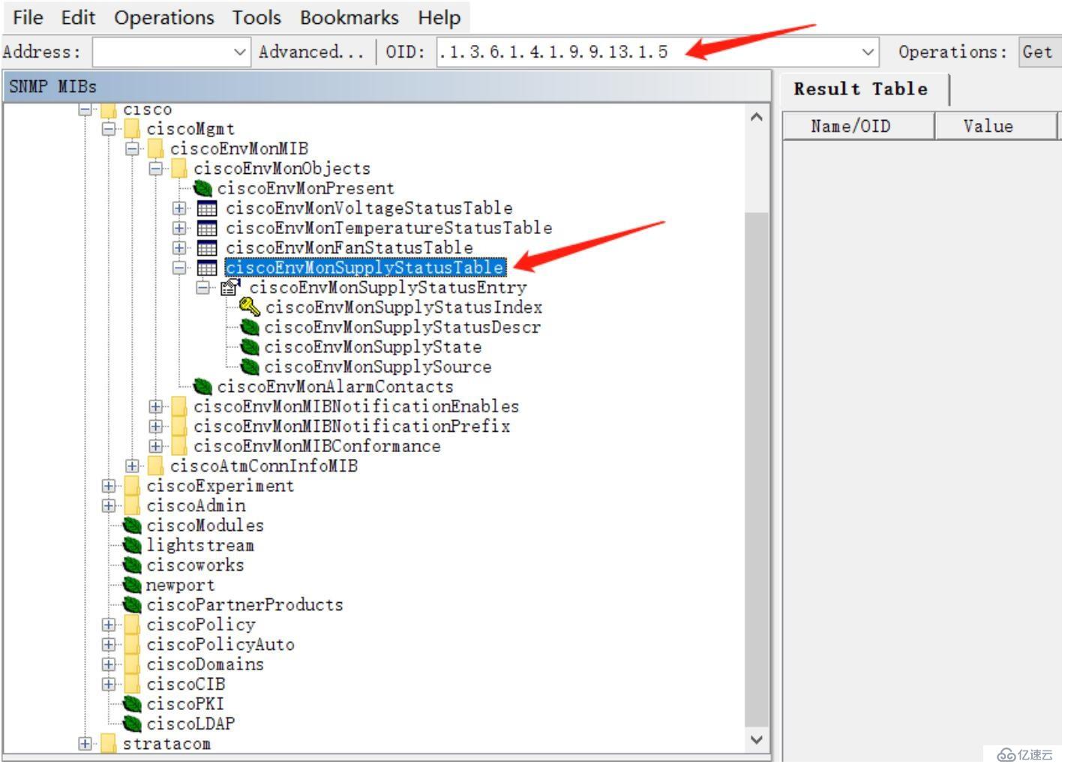Screen dimensions: 1065x764
Task: Collapse ciscoEnvMonSupplyStatusTable
Action: (179, 268)
